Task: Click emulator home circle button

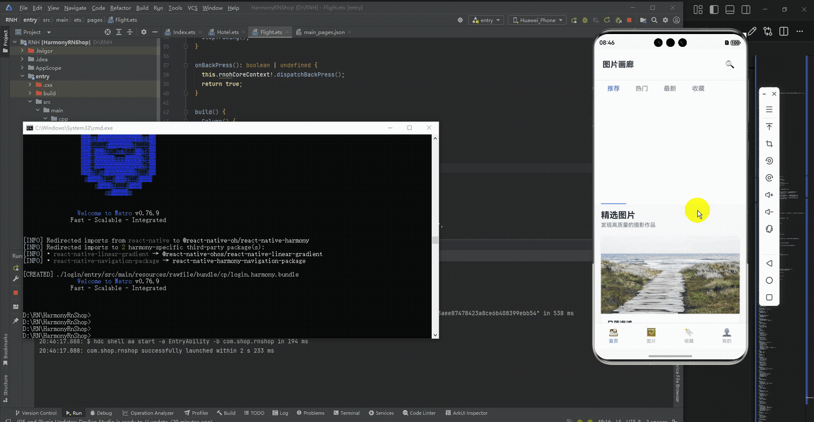Action: (x=769, y=280)
